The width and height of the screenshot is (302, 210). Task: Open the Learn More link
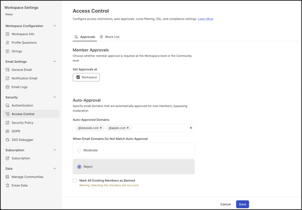205,19
